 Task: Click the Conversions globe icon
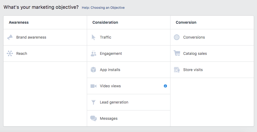click(x=177, y=37)
